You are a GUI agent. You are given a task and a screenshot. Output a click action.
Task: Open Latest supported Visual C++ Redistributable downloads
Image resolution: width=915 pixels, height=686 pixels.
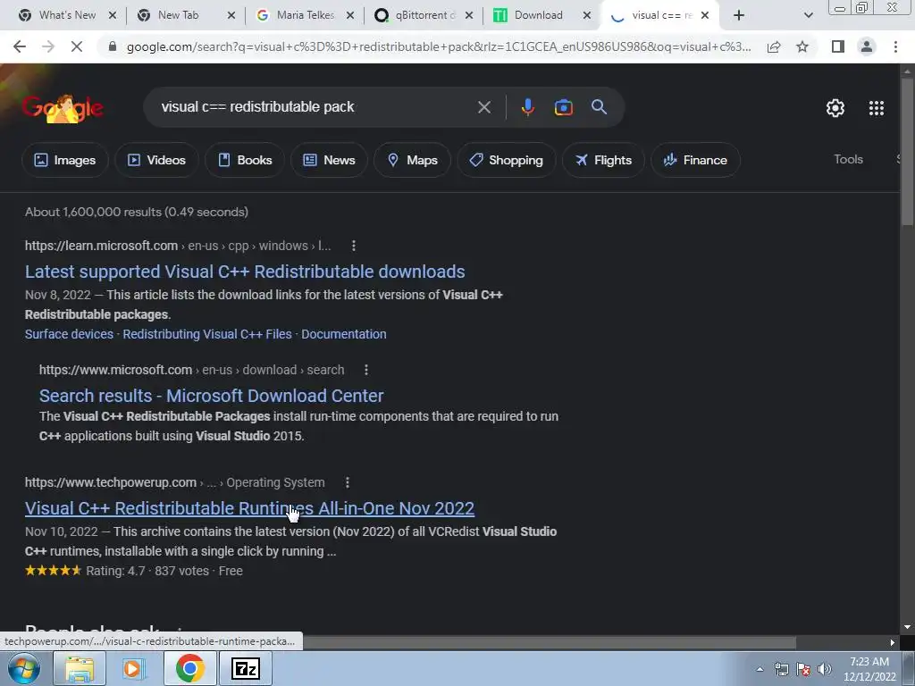[245, 272]
